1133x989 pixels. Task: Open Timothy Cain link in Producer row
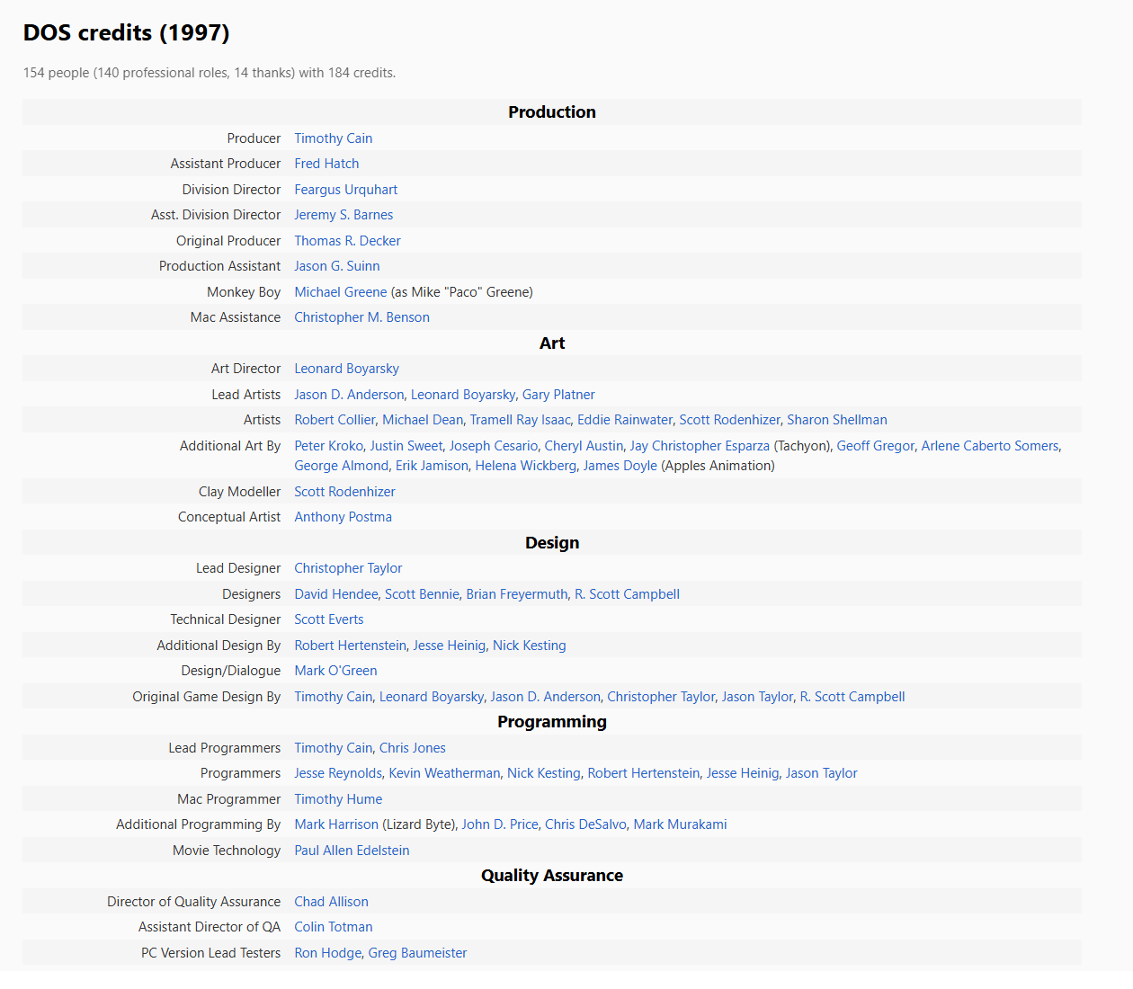tap(333, 138)
